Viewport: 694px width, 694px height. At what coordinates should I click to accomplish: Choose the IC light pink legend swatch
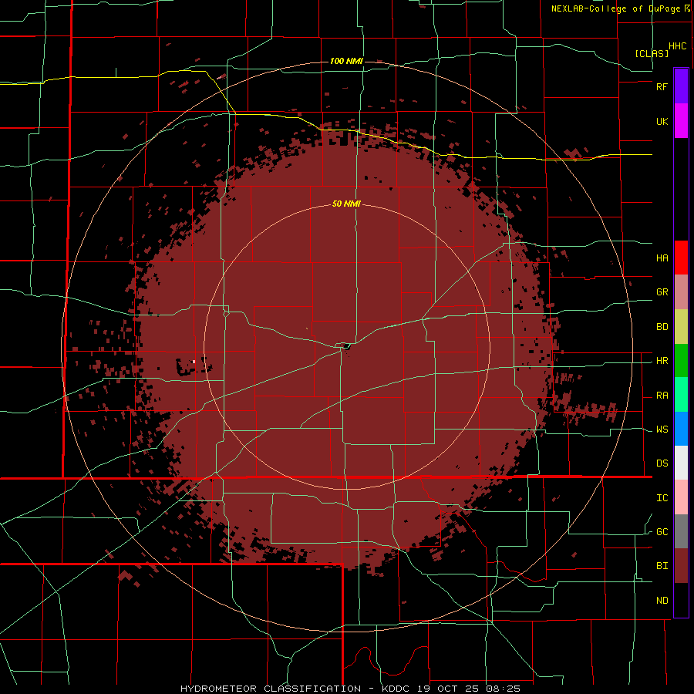pyautogui.click(x=681, y=497)
